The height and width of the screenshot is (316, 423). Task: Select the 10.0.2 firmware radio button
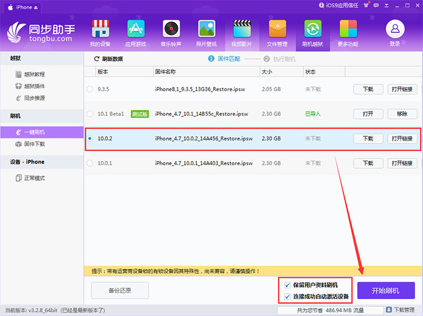tap(90, 138)
